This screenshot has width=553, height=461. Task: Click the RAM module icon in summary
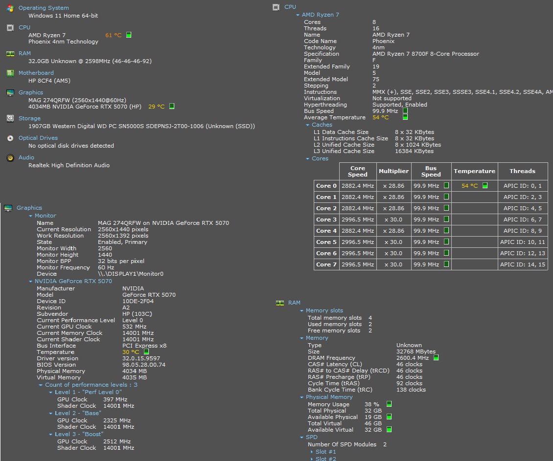pyautogui.click(x=10, y=54)
